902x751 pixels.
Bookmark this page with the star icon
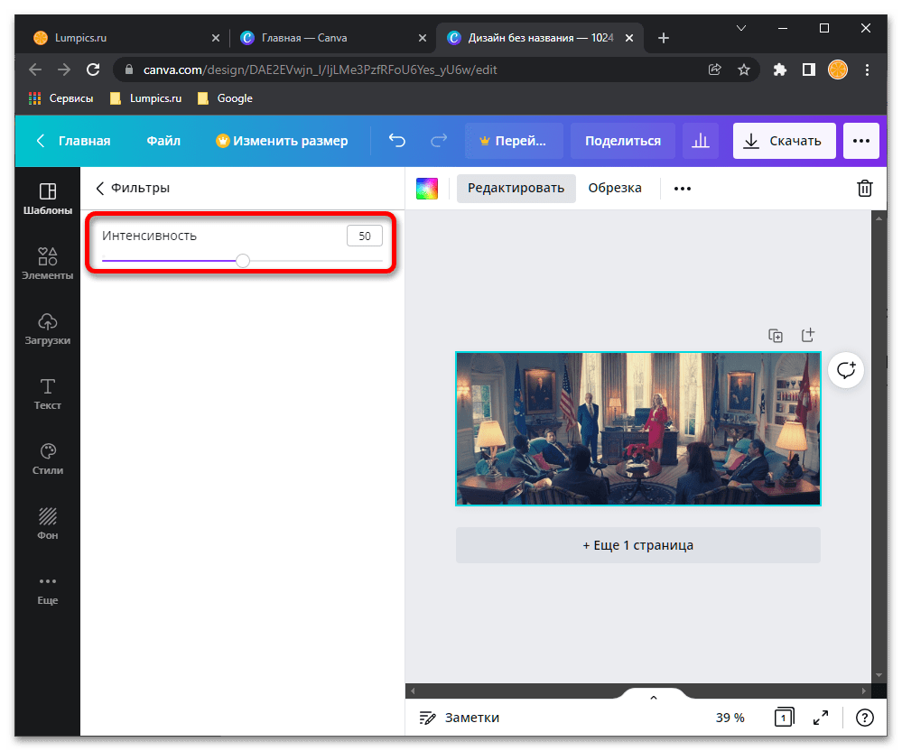[x=743, y=70]
